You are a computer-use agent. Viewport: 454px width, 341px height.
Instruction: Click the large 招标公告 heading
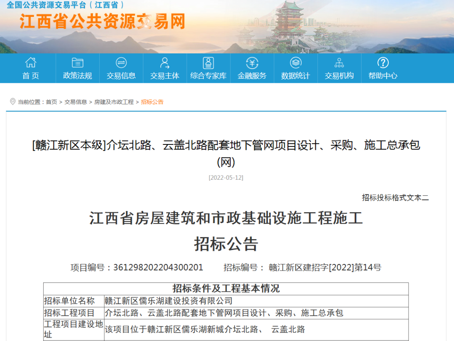(x=226, y=244)
